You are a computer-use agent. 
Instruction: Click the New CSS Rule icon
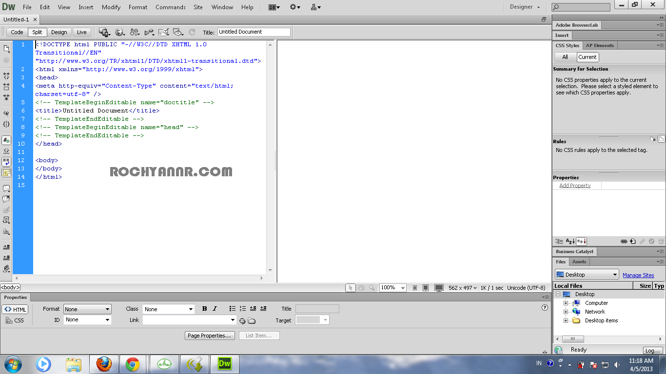(633, 242)
